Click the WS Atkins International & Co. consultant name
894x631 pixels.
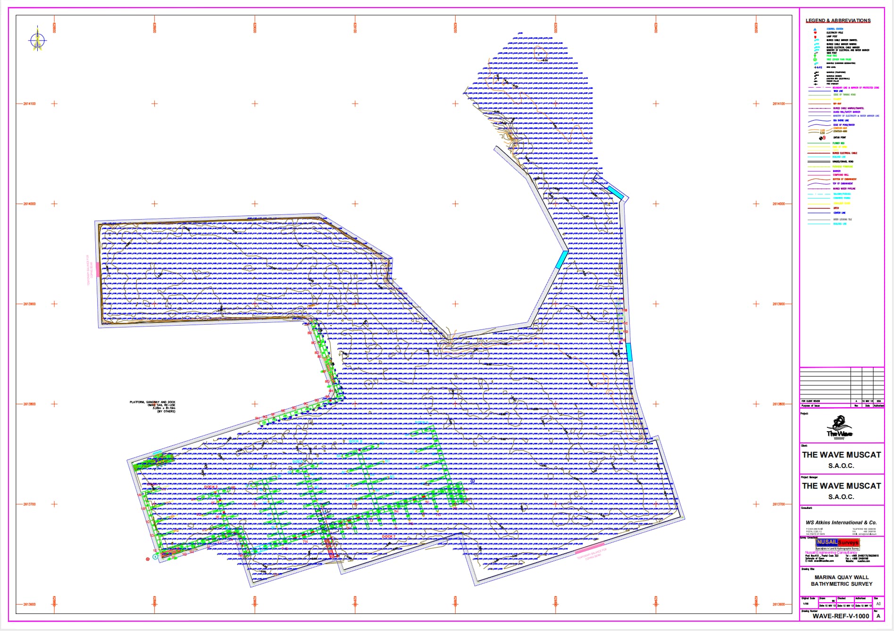coord(841,523)
